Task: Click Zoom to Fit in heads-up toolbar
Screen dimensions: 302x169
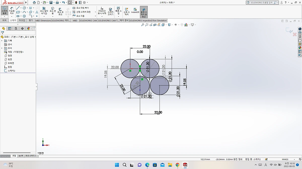Action: pyautogui.click(x=142, y=24)
